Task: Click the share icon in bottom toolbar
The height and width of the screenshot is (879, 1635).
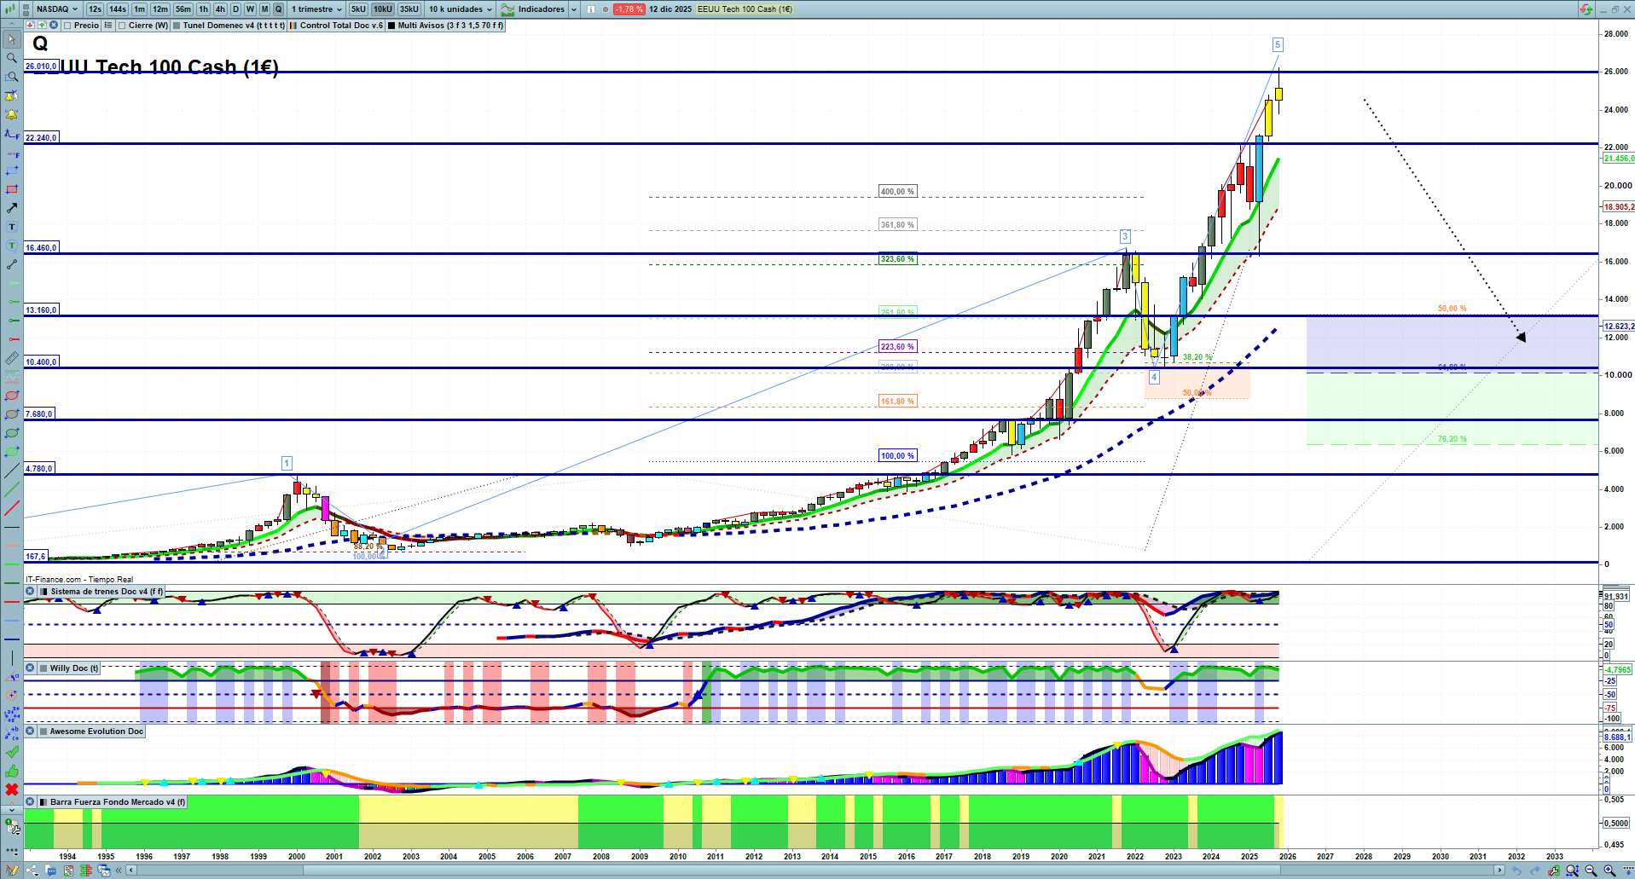Action: [32, 870]
